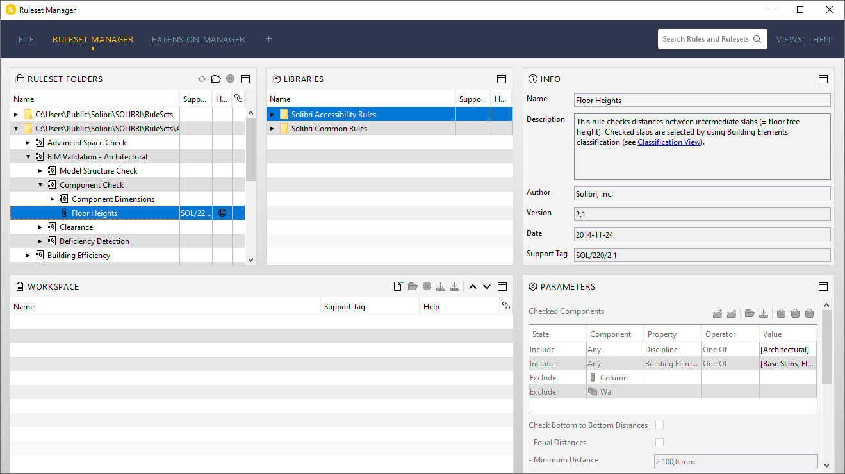
Task: Expand Advanced Space Check ruleset
Action: tap(28, 142)
